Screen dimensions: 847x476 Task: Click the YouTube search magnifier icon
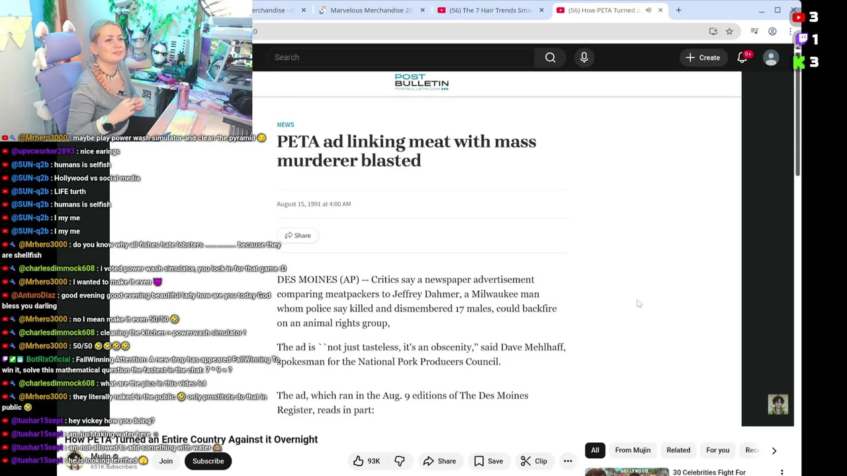click(x=550, y=58)
